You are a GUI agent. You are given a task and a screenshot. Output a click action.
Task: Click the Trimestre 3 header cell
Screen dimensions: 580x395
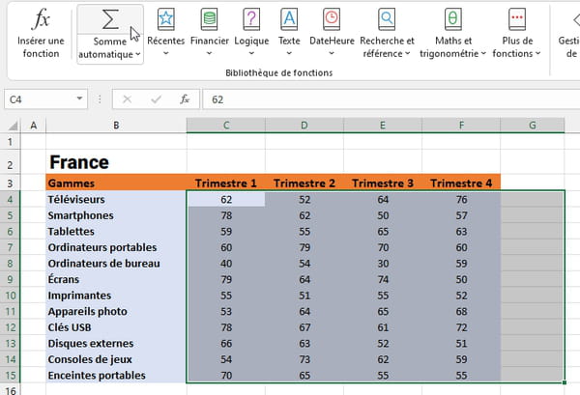383,183
